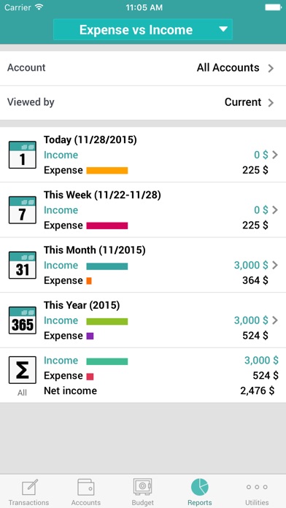
Task: Click the This Week (11/22-11/28) row title
Action: (102, 195)
